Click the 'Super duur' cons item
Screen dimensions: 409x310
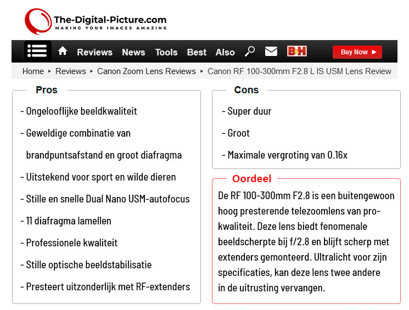pos(249,111)
